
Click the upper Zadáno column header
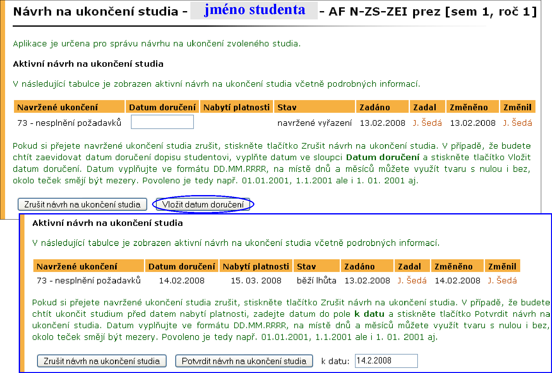(x=382, y=107)
